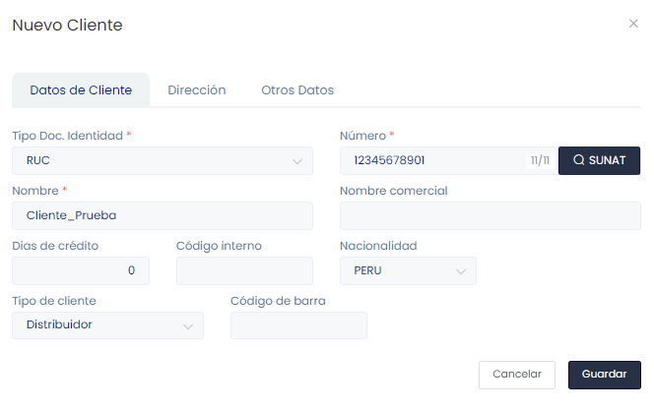Click the chevron arrow of the RUC selector
The width and height of the screenshot is (654, 410).
[x=297, y=160]
